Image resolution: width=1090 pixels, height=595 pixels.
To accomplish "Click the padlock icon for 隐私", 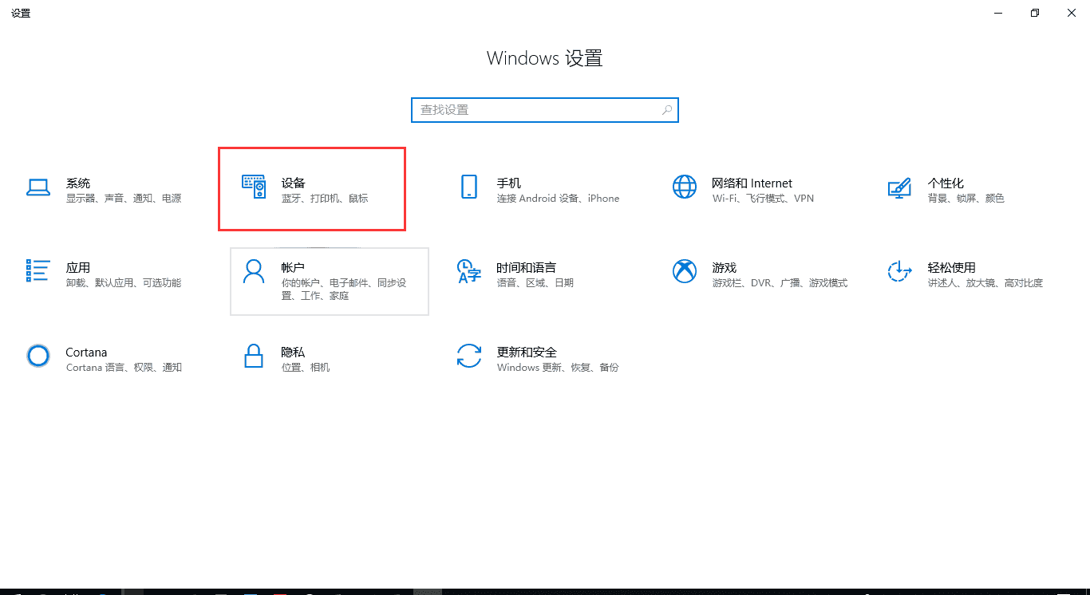I will pos(254,356).
